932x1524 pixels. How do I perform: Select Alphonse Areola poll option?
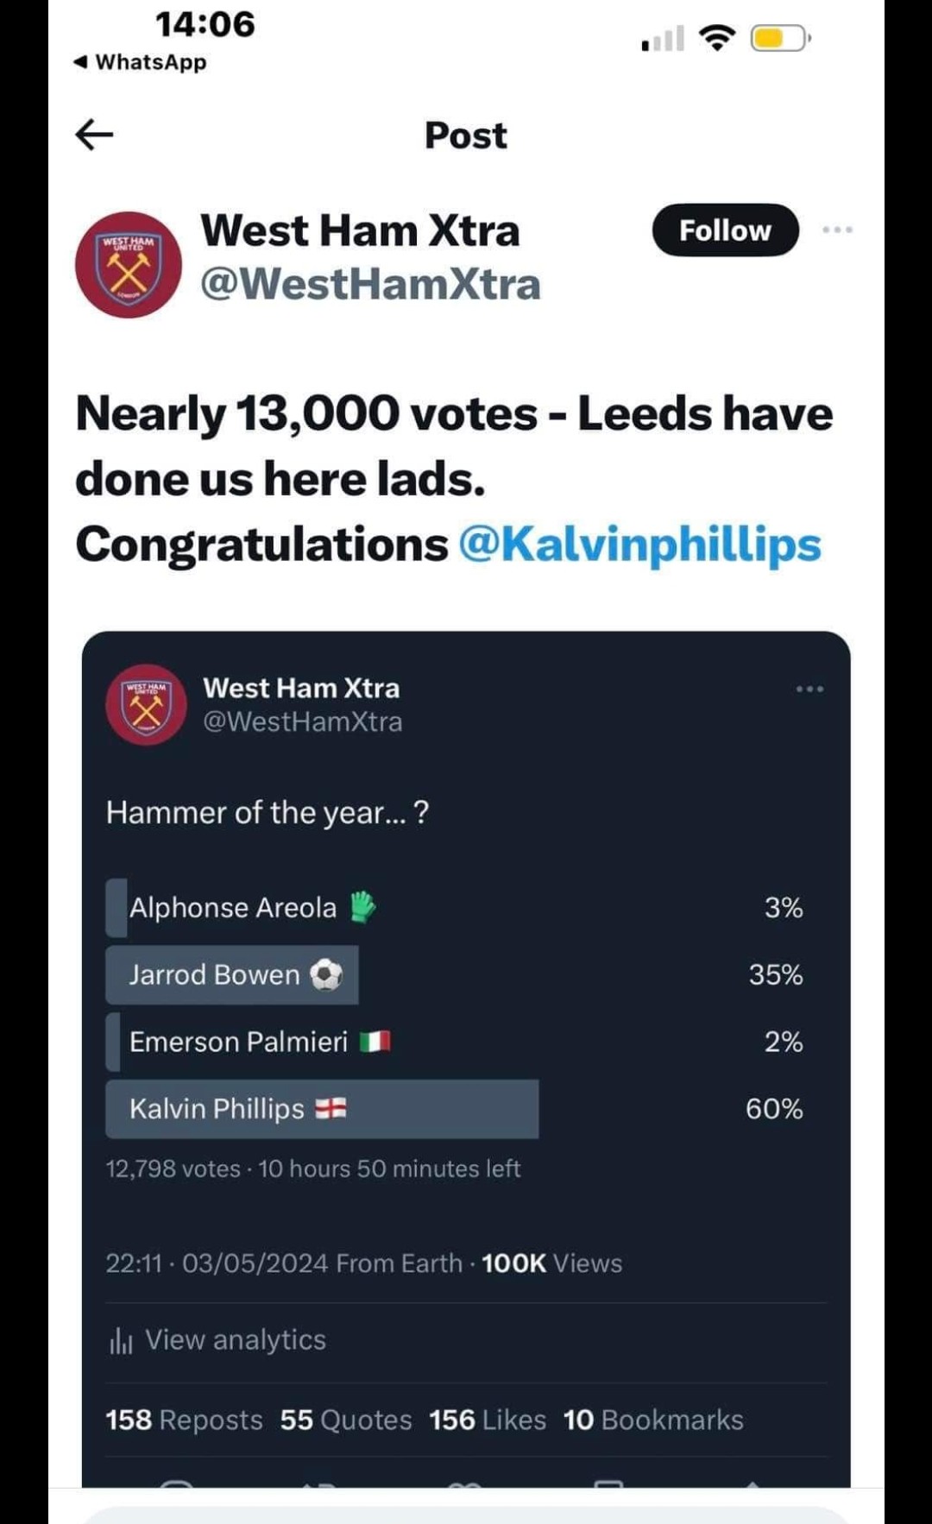pos(454,908)
